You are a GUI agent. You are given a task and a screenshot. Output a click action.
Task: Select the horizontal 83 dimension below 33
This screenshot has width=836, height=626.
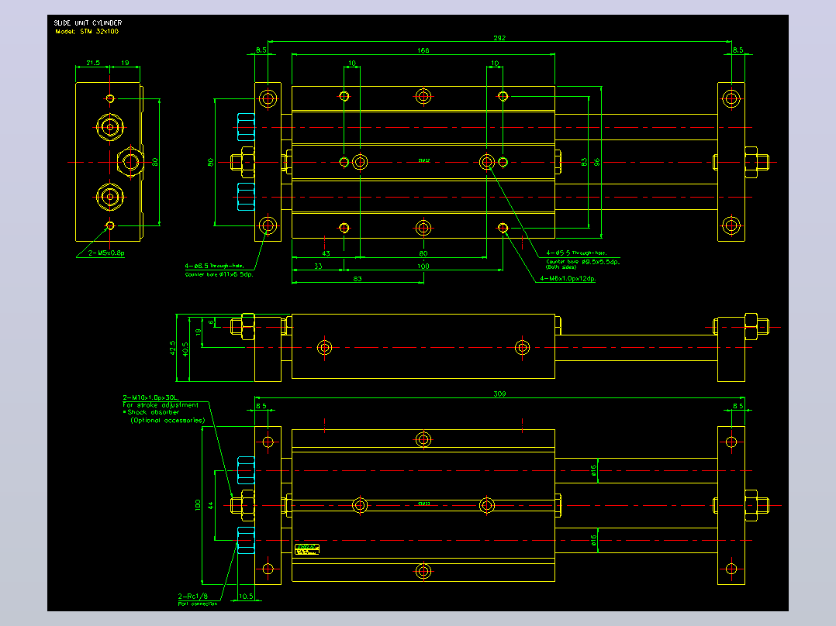tap(358, 279)
